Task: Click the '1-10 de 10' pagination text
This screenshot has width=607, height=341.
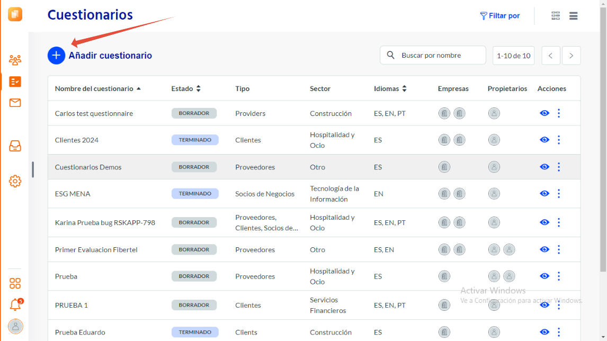Action: click(514, 56)
